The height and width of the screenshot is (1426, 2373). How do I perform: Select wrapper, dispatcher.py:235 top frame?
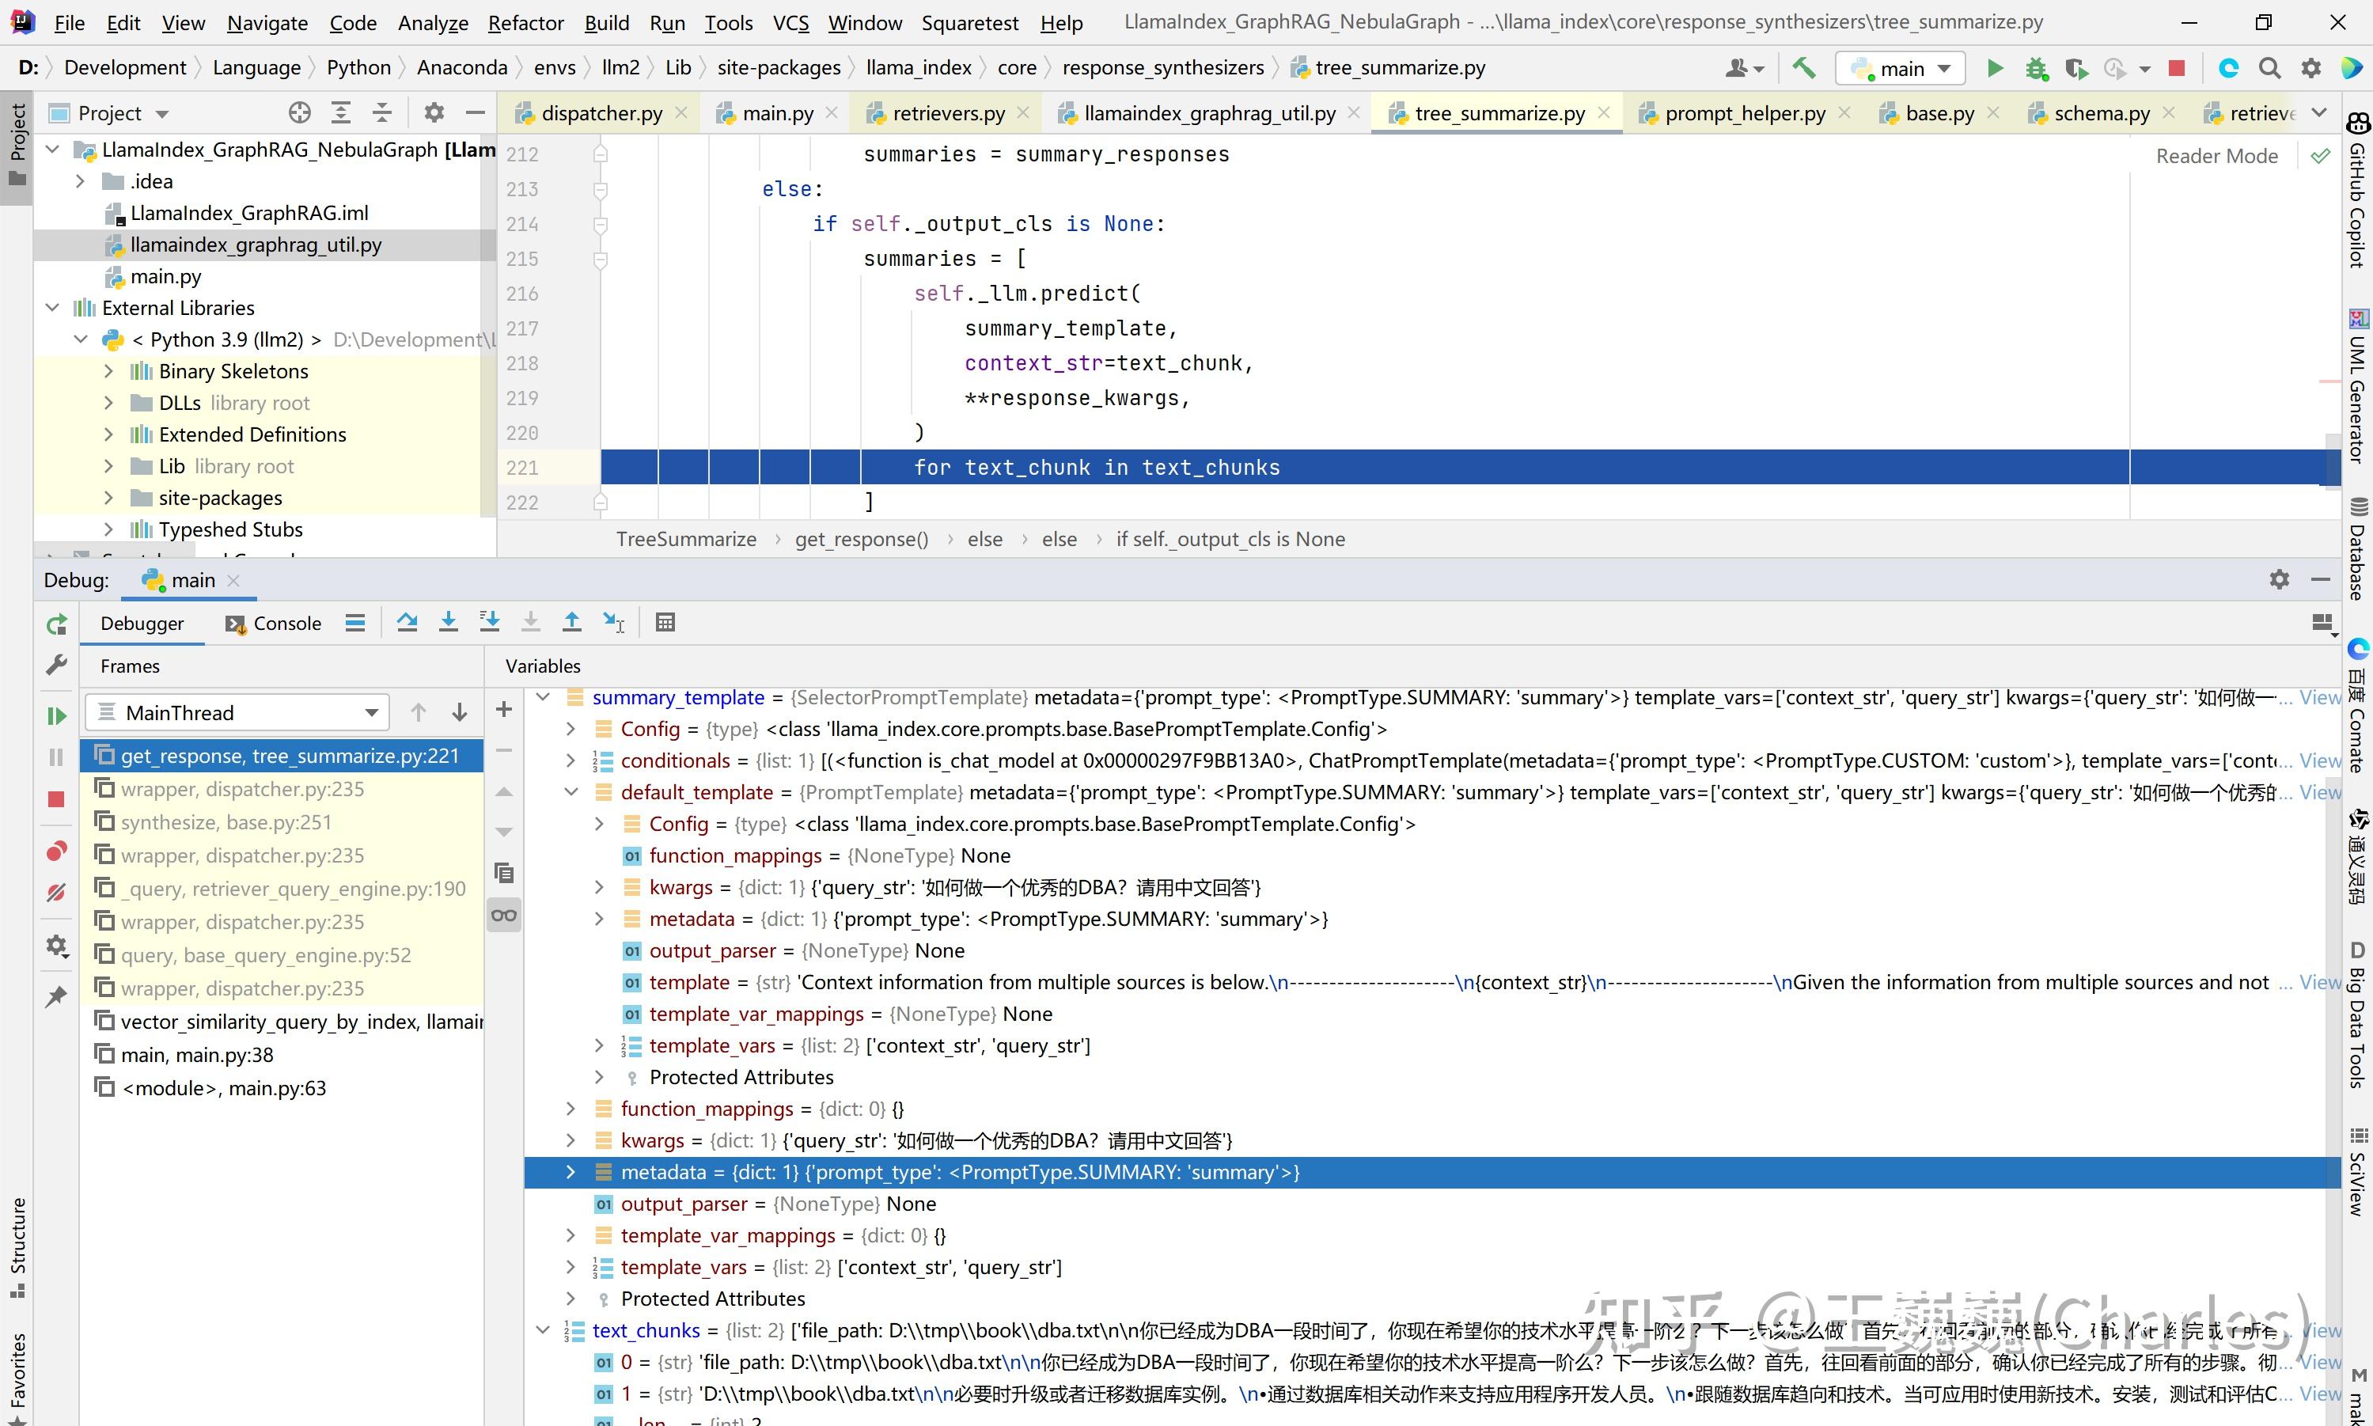(x=242, y=789)
